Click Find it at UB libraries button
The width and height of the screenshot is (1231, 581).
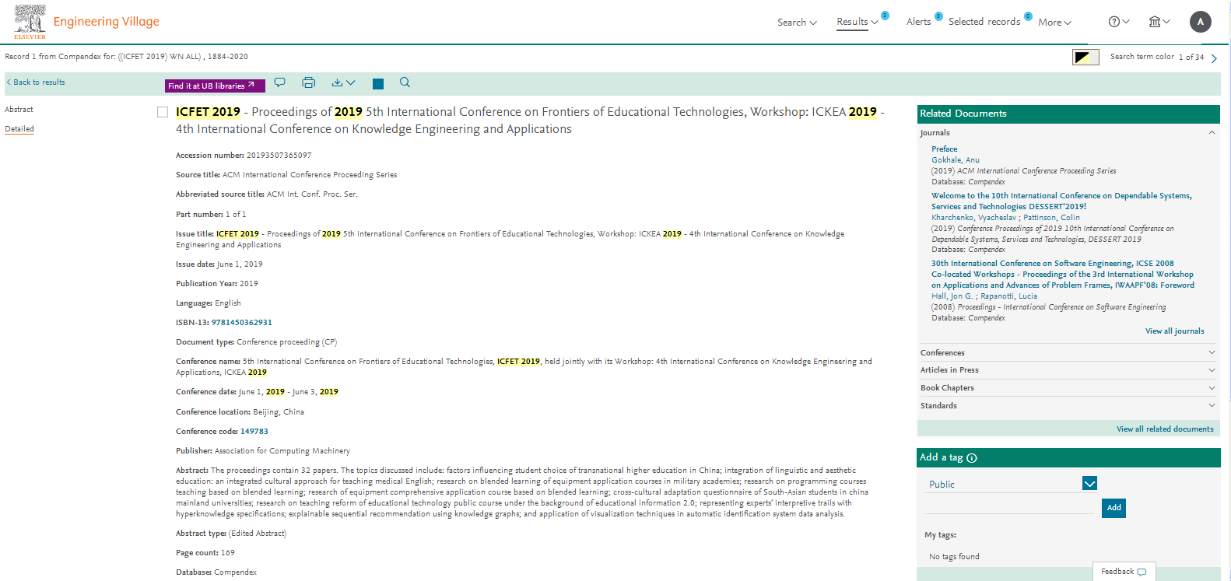coord(215,86)
